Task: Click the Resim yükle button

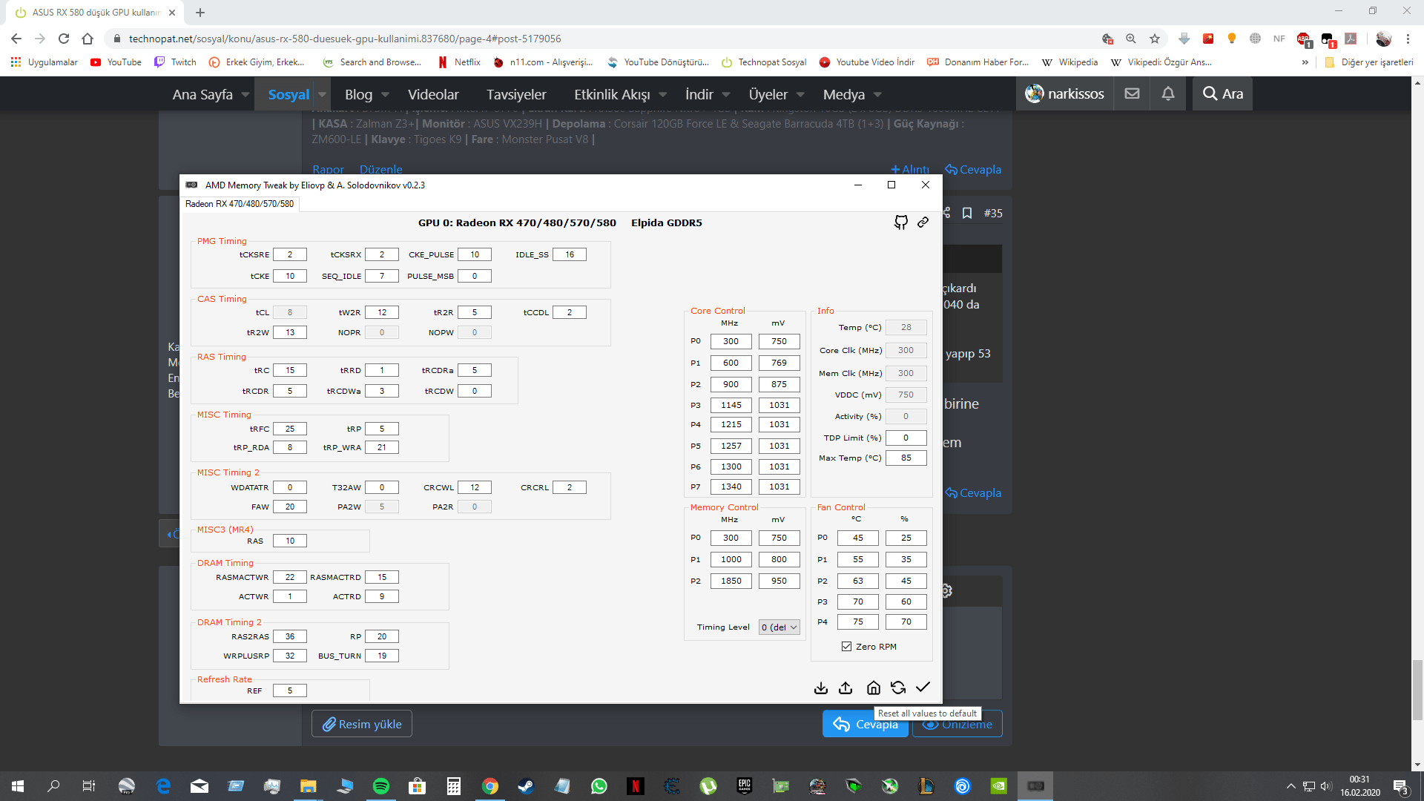Action: 362,724
